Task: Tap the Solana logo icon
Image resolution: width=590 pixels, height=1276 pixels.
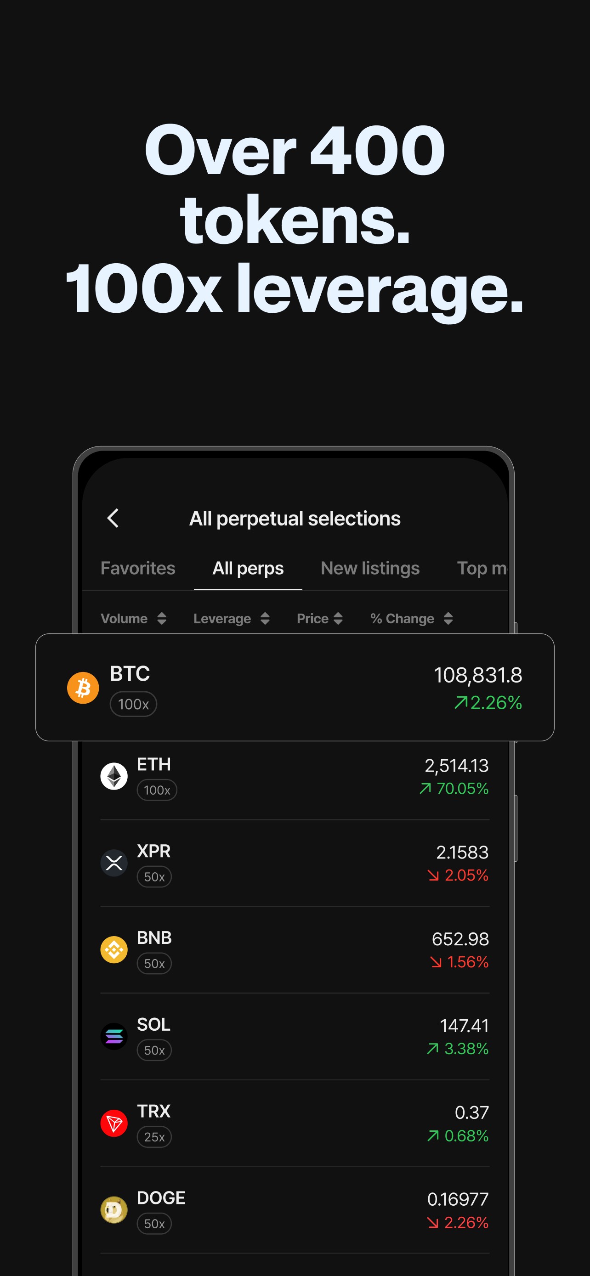Action: (114, 1036)
